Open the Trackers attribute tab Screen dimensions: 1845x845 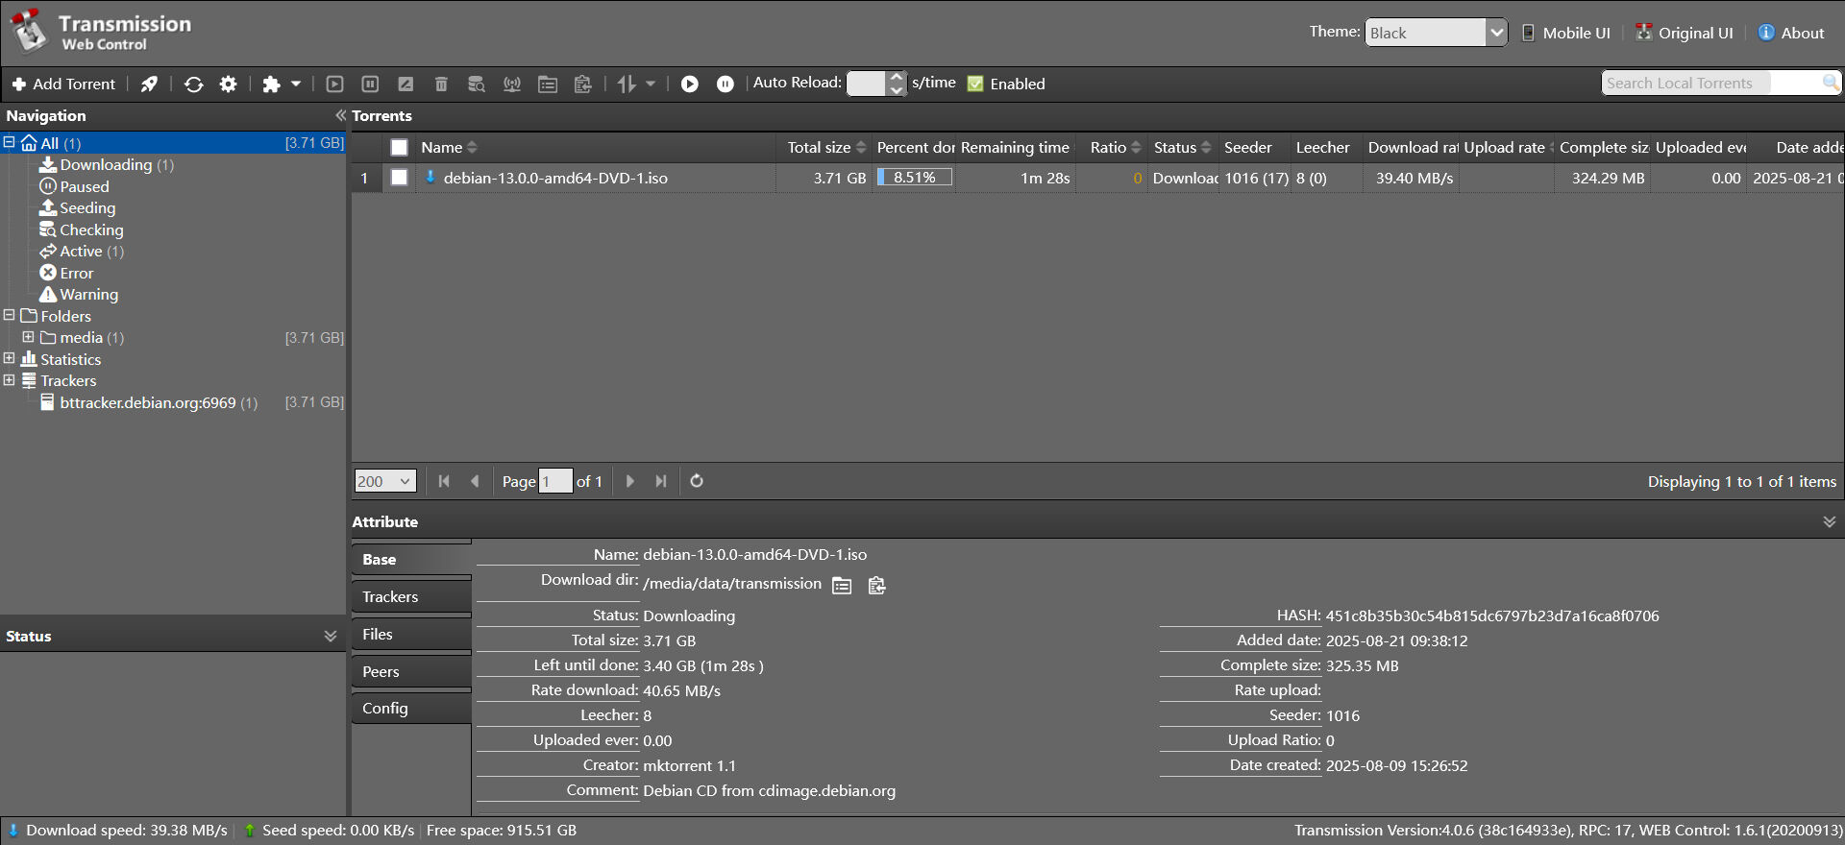tap(411, 596)
